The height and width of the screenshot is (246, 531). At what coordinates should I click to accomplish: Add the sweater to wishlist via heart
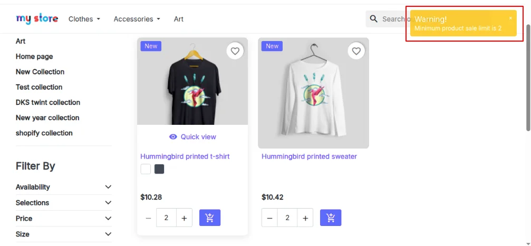[x=356, y=51]
